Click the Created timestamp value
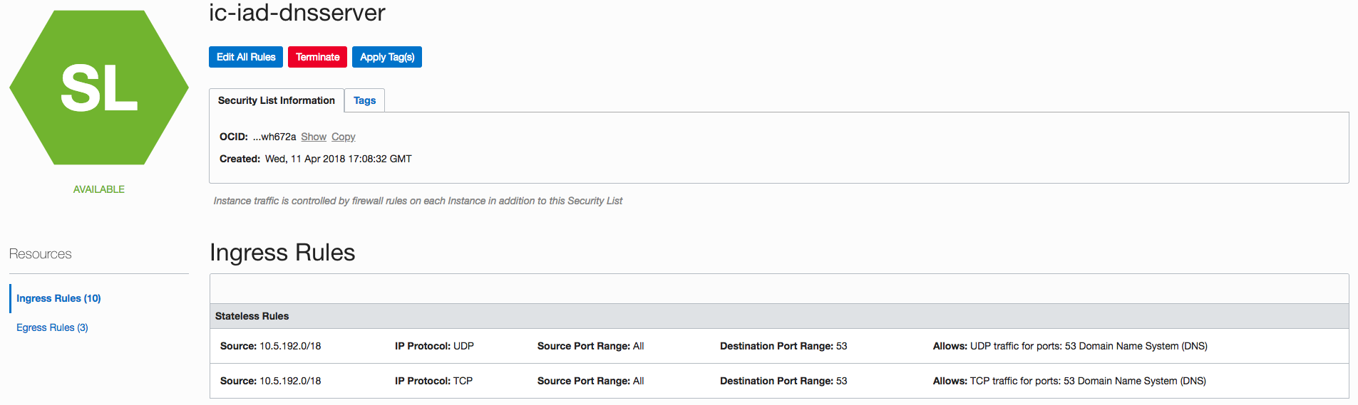The height and width of the screenshot is (405, 1358). [339, 159]
